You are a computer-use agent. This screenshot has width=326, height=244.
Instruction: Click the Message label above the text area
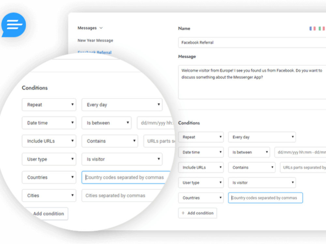coord(187,57)
